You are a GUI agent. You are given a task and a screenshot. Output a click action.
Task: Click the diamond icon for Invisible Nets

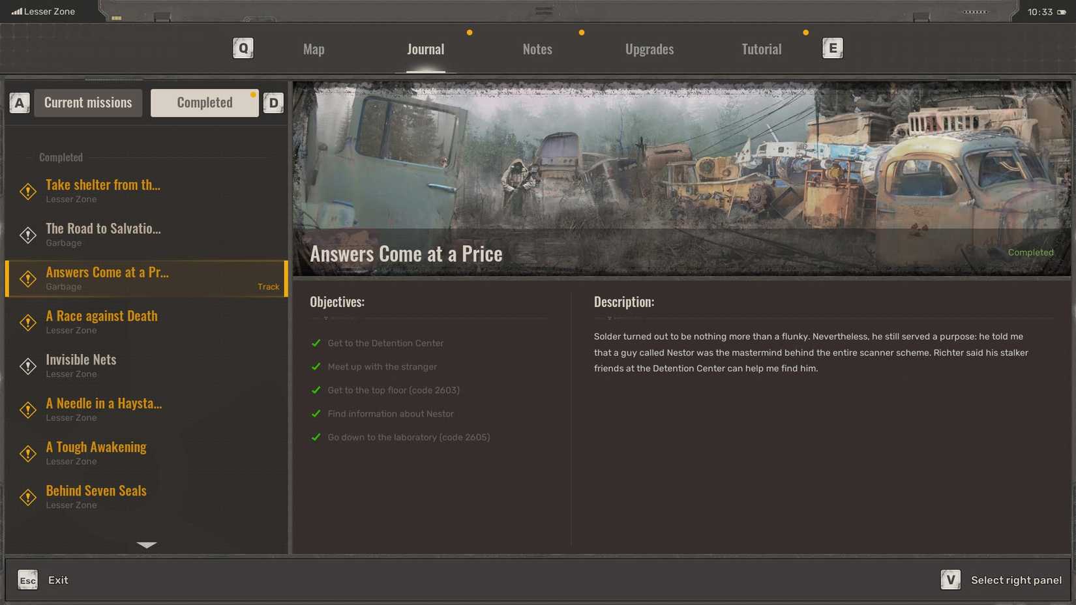click(28, 366)
